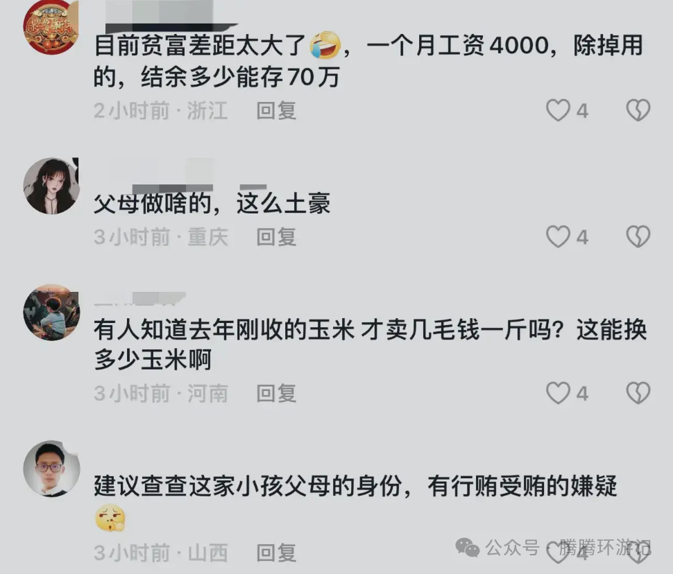Like the Zhejiang comment about 4000 salary
Viewport: 673px width, 574px height.
(x=558, y=110)
